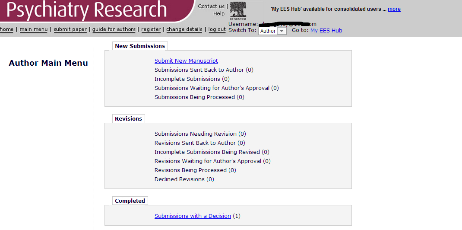Click the Contact us link

click(211, 6)
